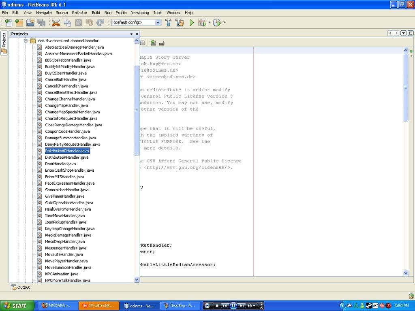Click the New File toolbar icon

click(8, 23)
